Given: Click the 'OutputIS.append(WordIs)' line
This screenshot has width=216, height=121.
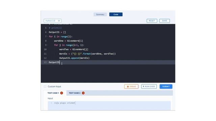Looking at the screenshot, I should pos(74,58).
